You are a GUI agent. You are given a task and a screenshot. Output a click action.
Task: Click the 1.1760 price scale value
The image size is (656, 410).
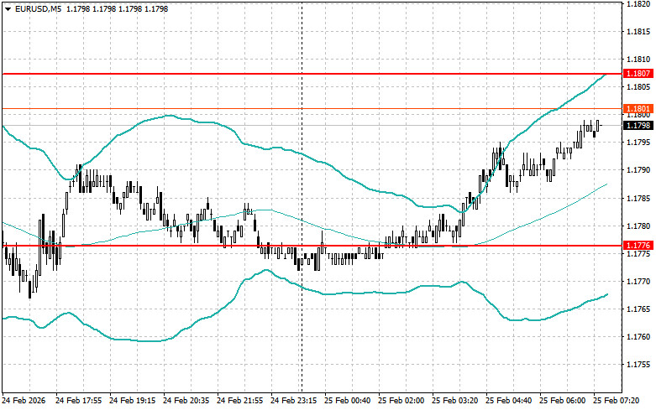(638, 336)
